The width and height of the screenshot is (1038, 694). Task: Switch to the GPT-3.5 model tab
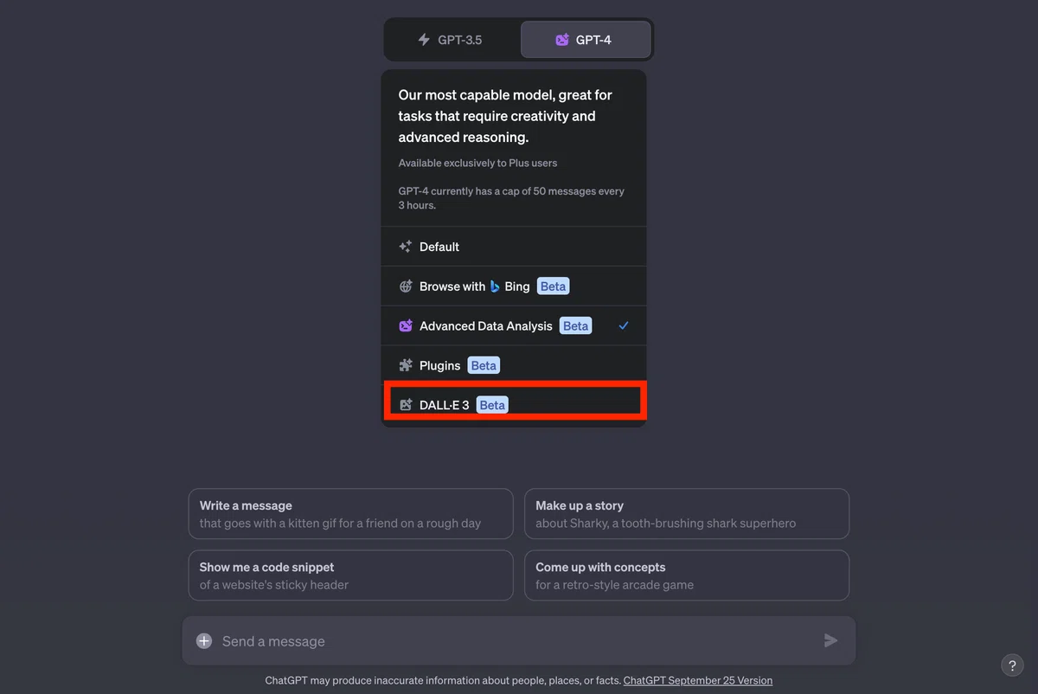(x=452, y=40)
